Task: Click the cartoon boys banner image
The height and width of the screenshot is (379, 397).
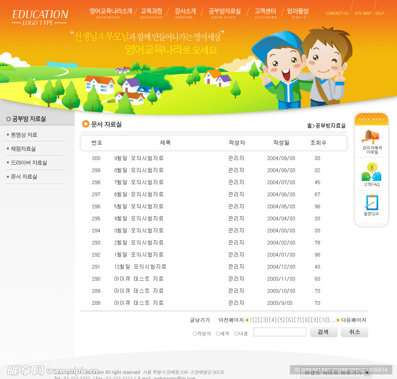Action: (x=301, y=68)
